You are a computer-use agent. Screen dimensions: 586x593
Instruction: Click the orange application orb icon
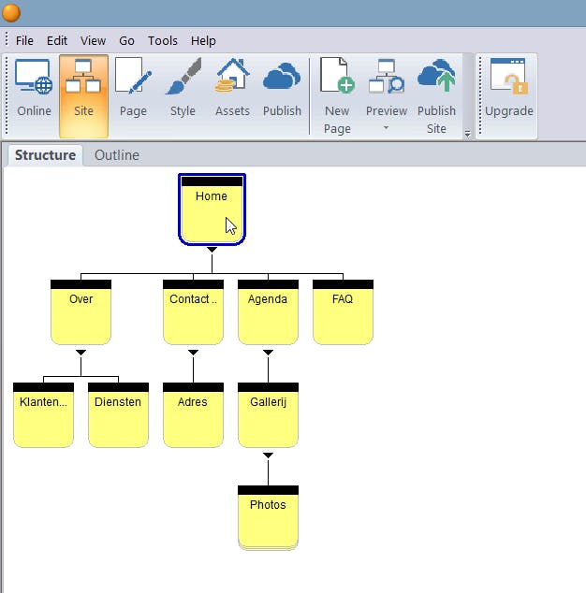tap(11, 12)
